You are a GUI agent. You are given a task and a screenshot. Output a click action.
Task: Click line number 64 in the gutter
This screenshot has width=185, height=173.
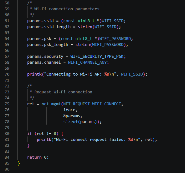(7, 39)
